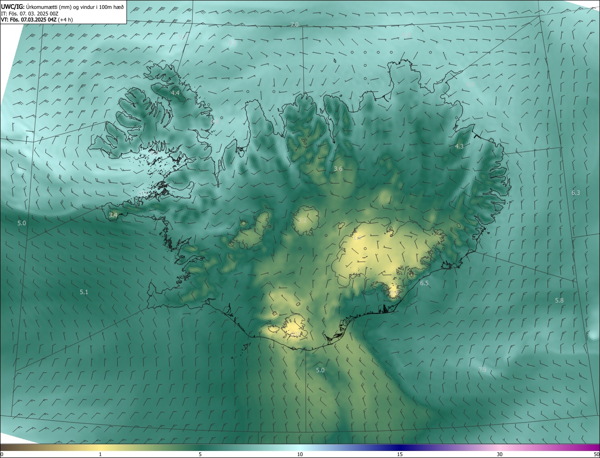
Task: Click the 6.5 value by southeast coast
Action: point(424,283)
